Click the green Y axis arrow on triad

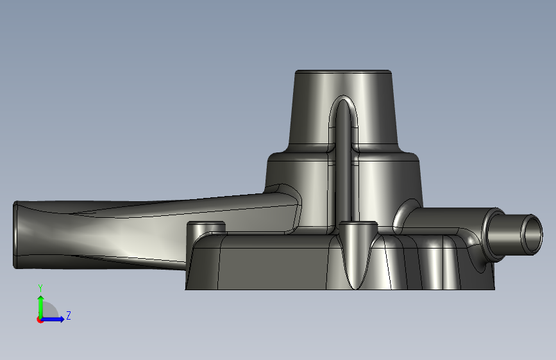(x=41, y=306)
